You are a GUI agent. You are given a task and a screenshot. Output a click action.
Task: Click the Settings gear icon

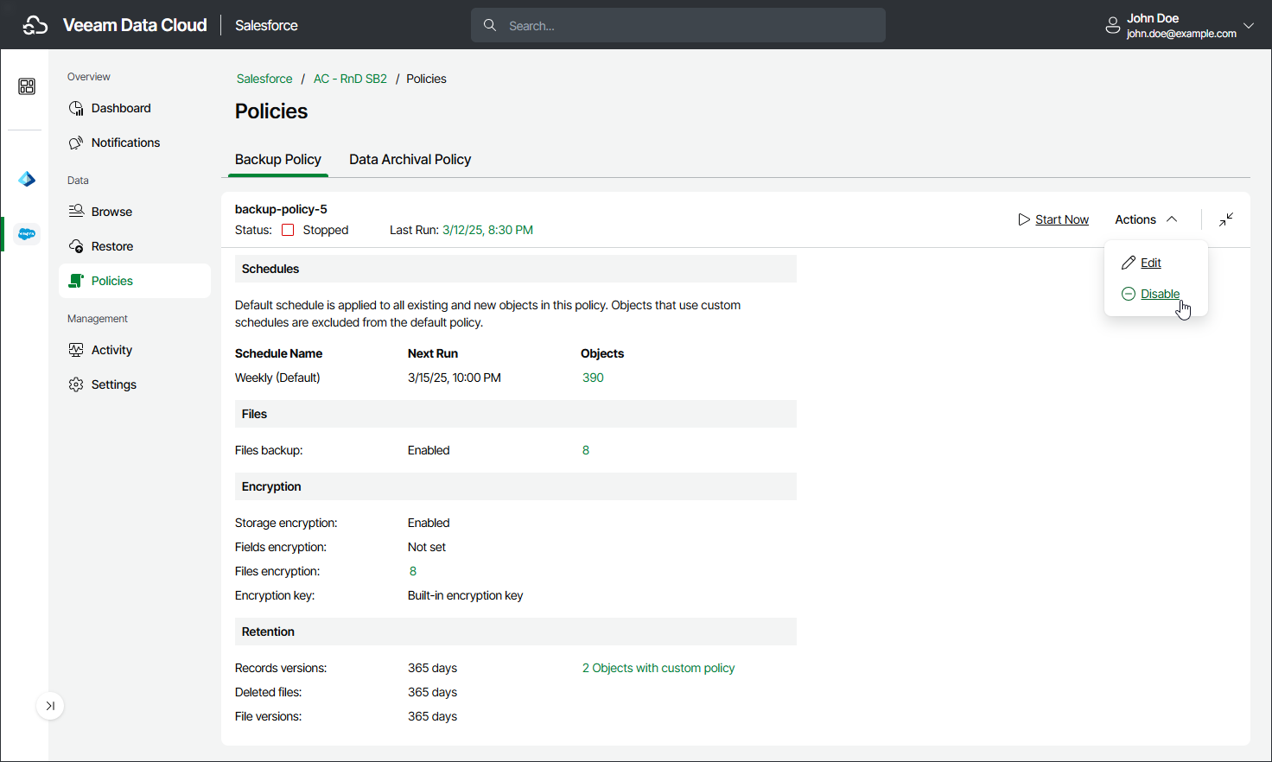point(76,384)
